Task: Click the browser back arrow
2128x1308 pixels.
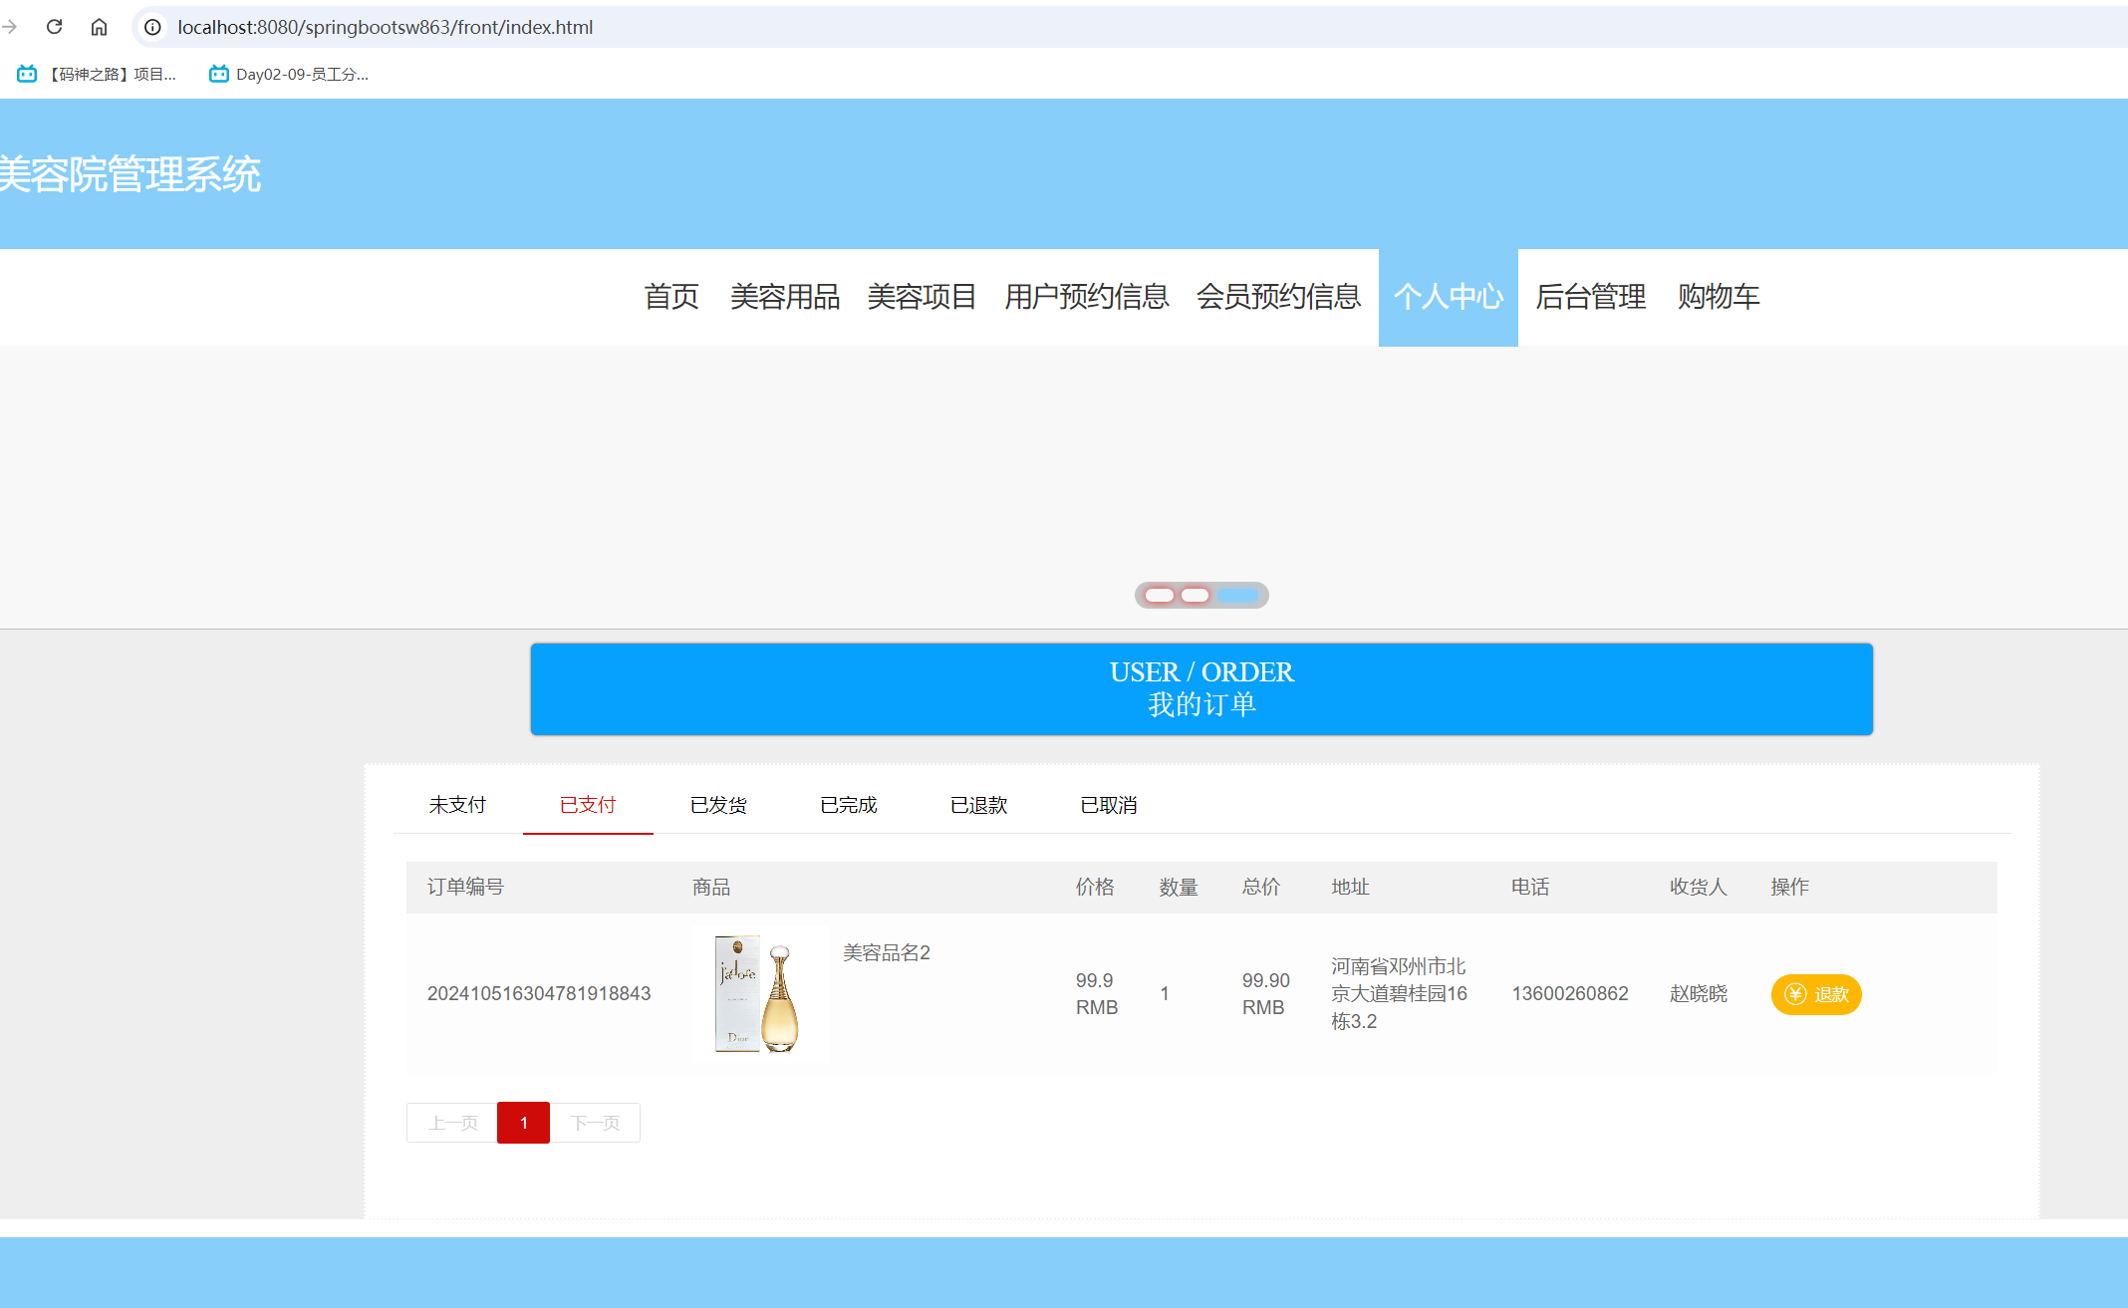Action: 10,27
